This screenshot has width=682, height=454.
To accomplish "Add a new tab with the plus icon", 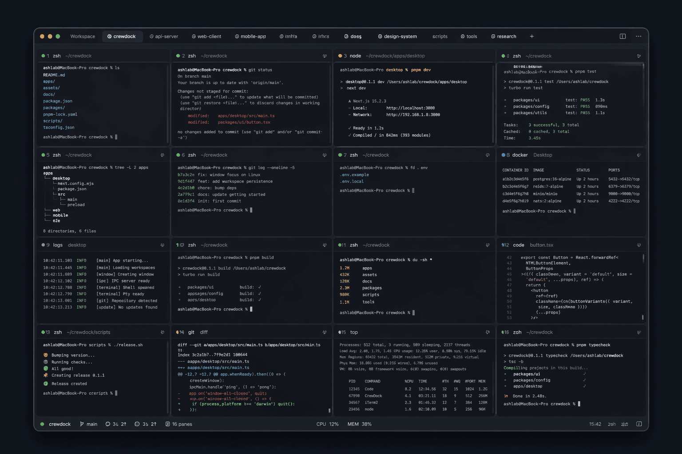I will 531,36.
